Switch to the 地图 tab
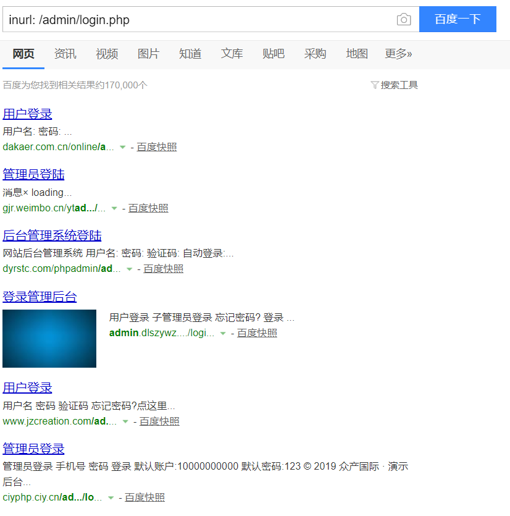This screenshot has width=510, height=516. pos(356,54)
